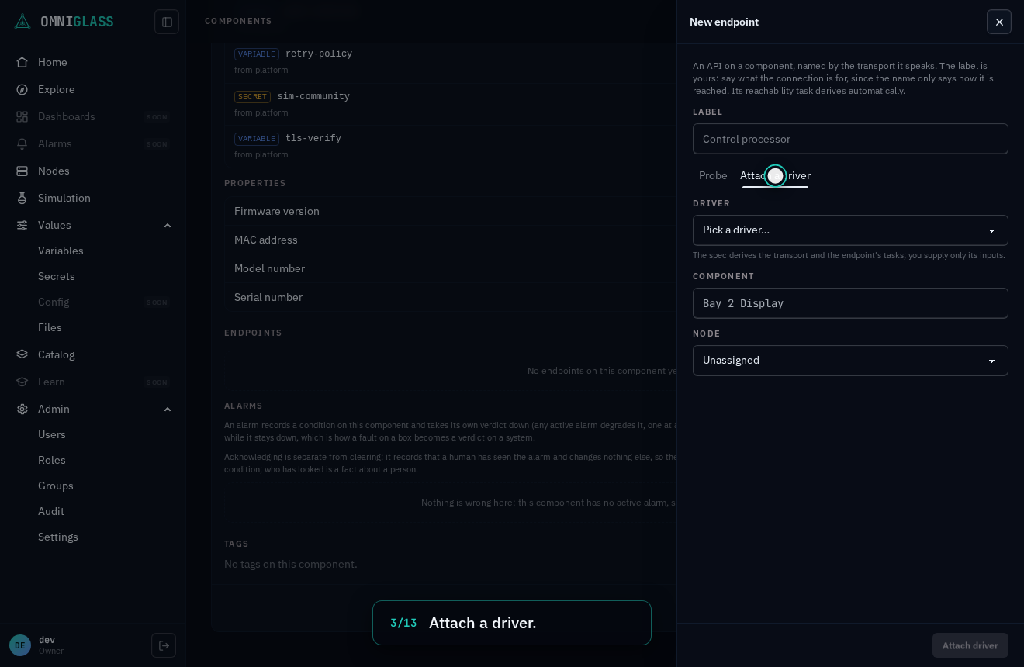Open Secrets in the sidebar
1024x667 pixels.
[x=57, y=276]
